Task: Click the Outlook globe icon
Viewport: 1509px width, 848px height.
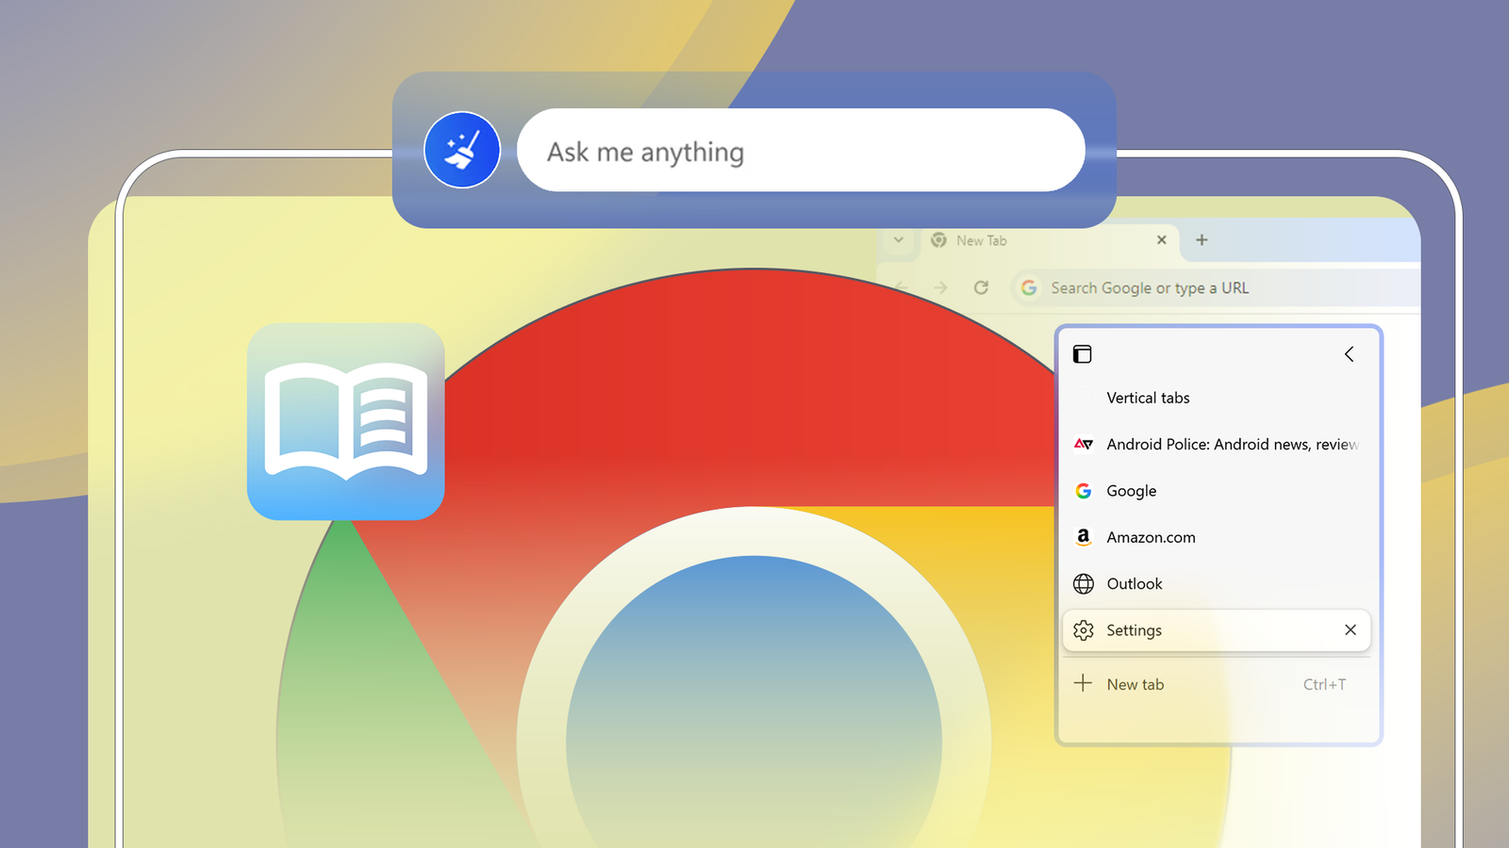Action: pos(1083,583)
